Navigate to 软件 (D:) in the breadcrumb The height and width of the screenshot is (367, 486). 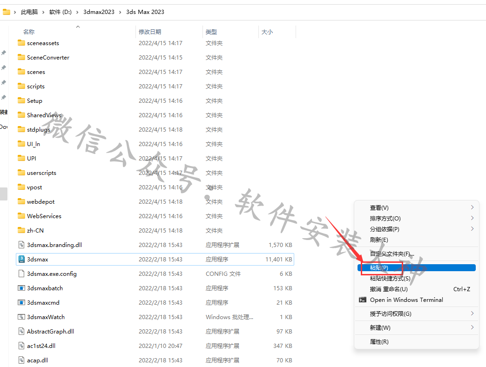coord(60,12)
